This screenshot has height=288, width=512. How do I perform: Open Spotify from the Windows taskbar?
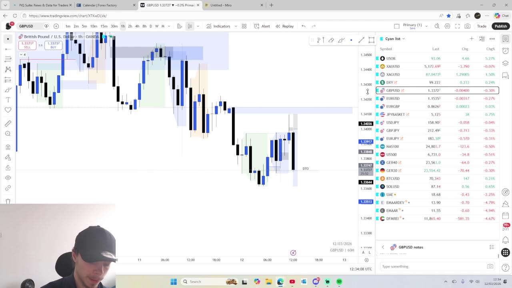339,282
